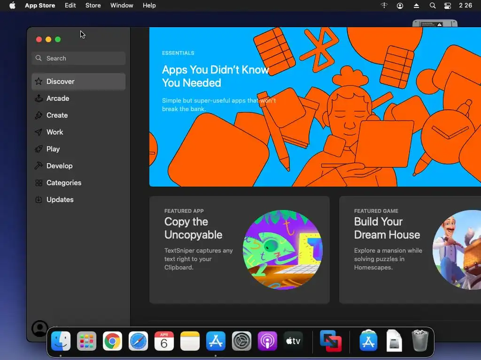Go to Create section

click(x=78, y=115)
